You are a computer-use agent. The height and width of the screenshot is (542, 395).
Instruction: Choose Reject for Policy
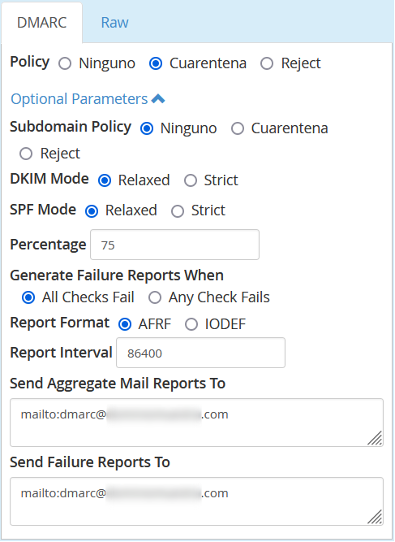pyautogui.click(x=267, y=63)
